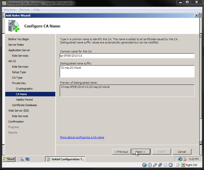The height and width of the screenshot is (170, 204).
Task: Select Certificate Database step
Action: [x=25, y=105]
